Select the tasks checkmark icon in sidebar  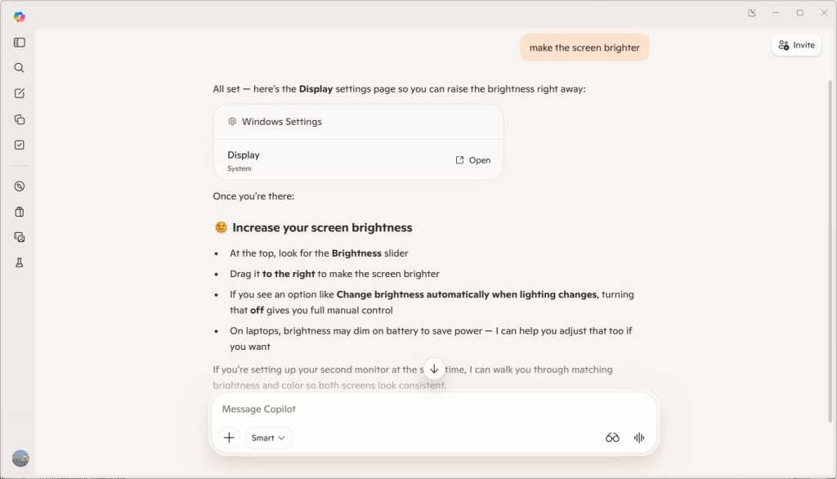pos(19,145)
